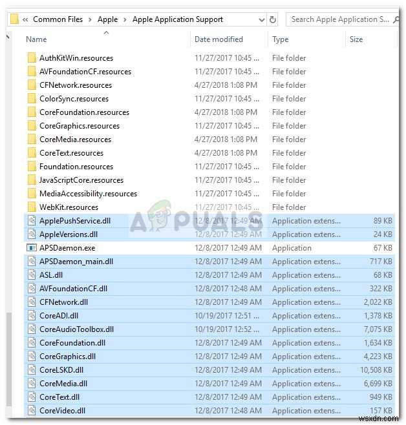This screenshot has width=406, height=425.
Task: Sort by Name column header
Action: pyautogui.click(x=36, y=39)
